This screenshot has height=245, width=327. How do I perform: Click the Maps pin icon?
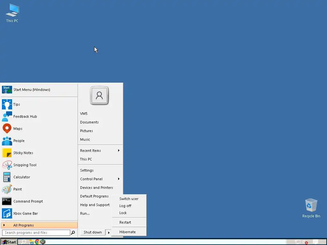point(7,128)
